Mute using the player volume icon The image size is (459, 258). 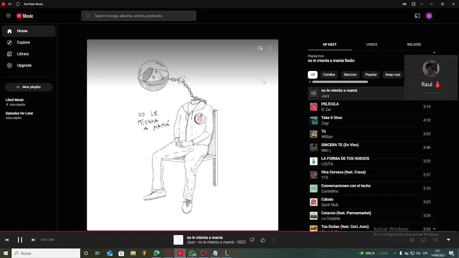pos(412,240)
